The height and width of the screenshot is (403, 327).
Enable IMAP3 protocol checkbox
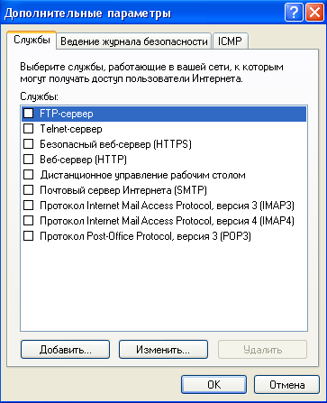pyautogui.click(x=29, y=206)
